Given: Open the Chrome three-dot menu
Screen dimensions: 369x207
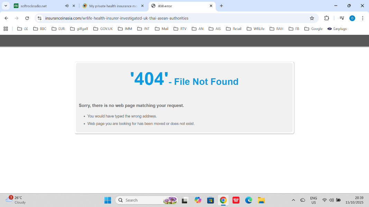Looking at the screenshot, I should click(362, 18).
